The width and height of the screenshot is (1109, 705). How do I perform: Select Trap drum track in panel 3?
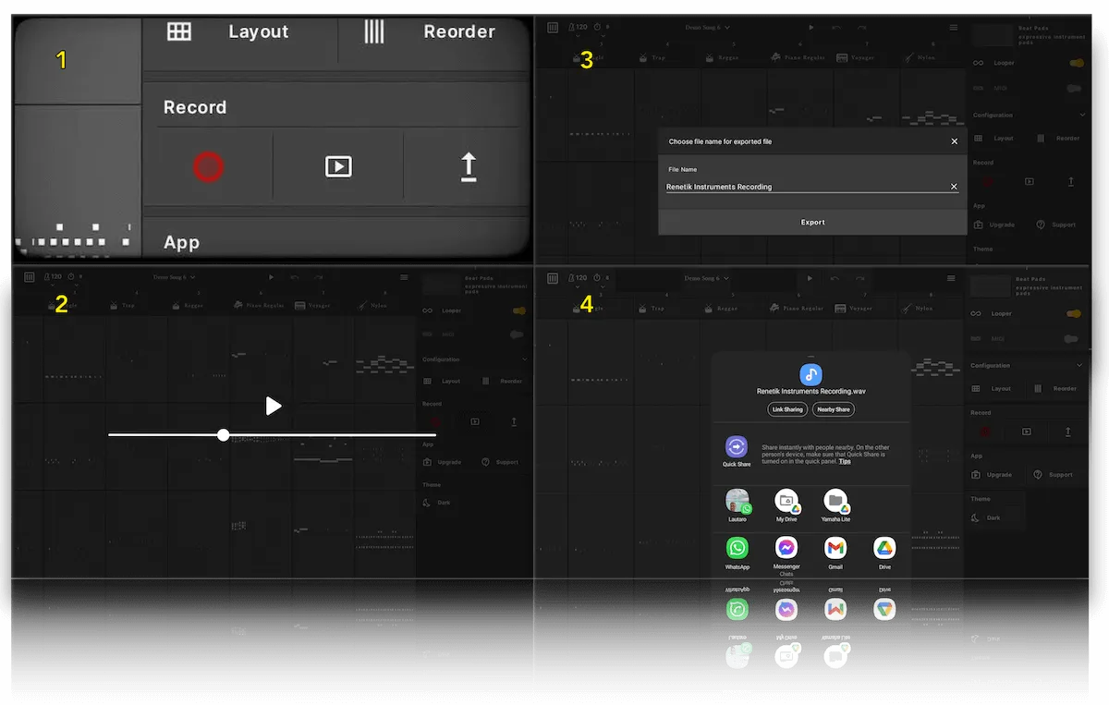click(x=652, y=57)
